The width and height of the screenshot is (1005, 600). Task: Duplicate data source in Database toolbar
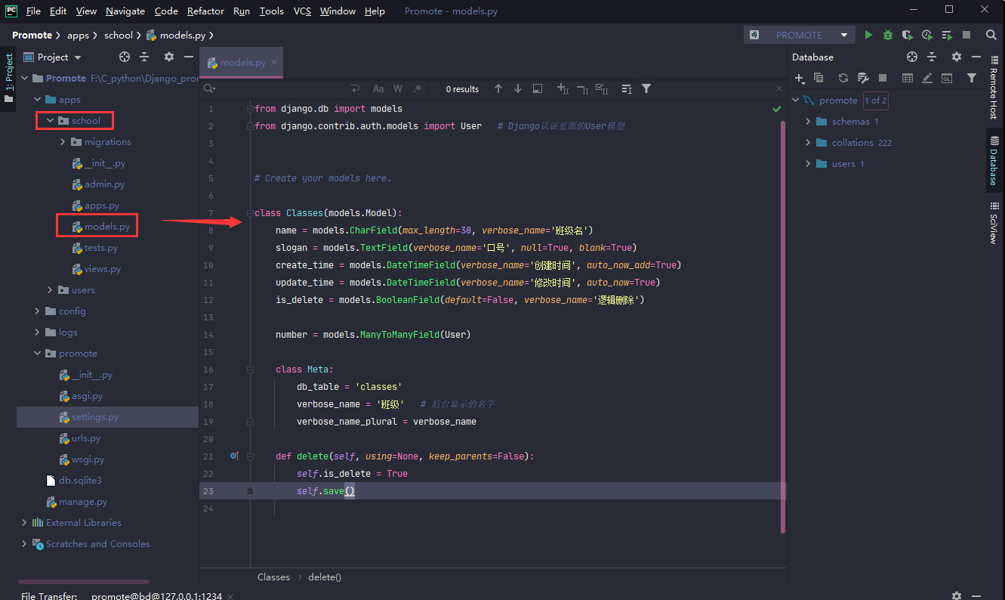818,78
